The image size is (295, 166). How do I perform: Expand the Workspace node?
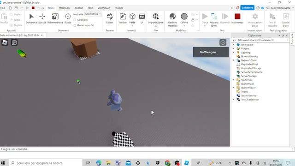click(233, 45)
